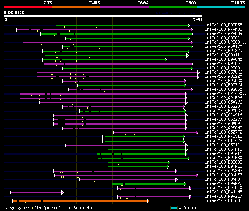Click the arrowhead ending the UniRef100_C1E635 bar
The width and height of the screenshot is (249, 211).
click(149, 201)
